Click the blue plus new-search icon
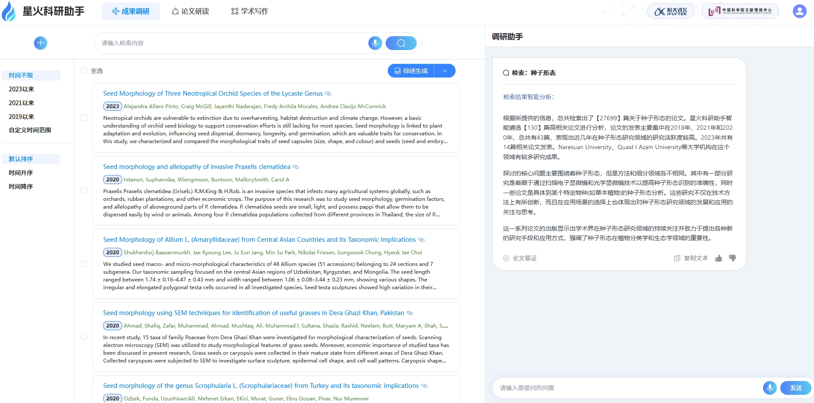 [41, 43]
